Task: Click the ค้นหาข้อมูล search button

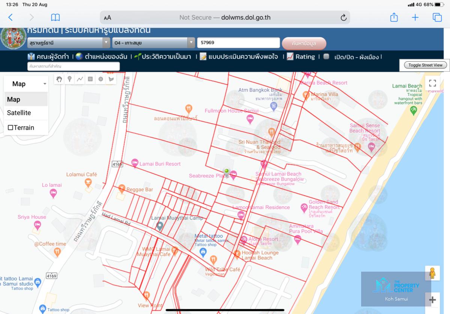Action: click(304, 43)
